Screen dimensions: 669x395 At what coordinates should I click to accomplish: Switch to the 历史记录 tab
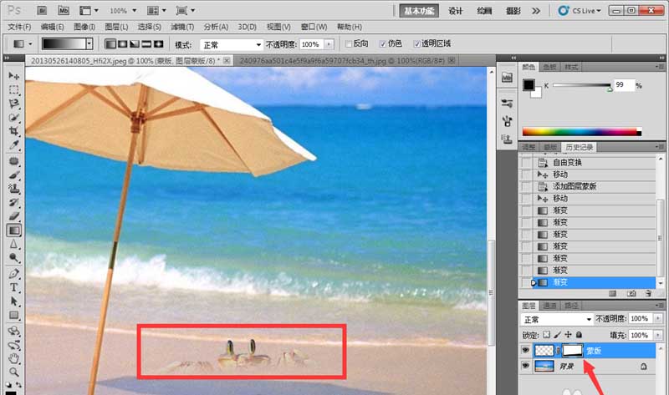pos(579,147)
